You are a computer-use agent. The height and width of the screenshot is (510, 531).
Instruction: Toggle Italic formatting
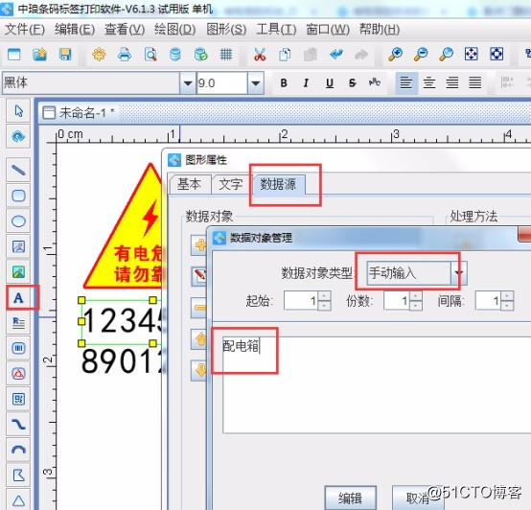click(306, 82)
